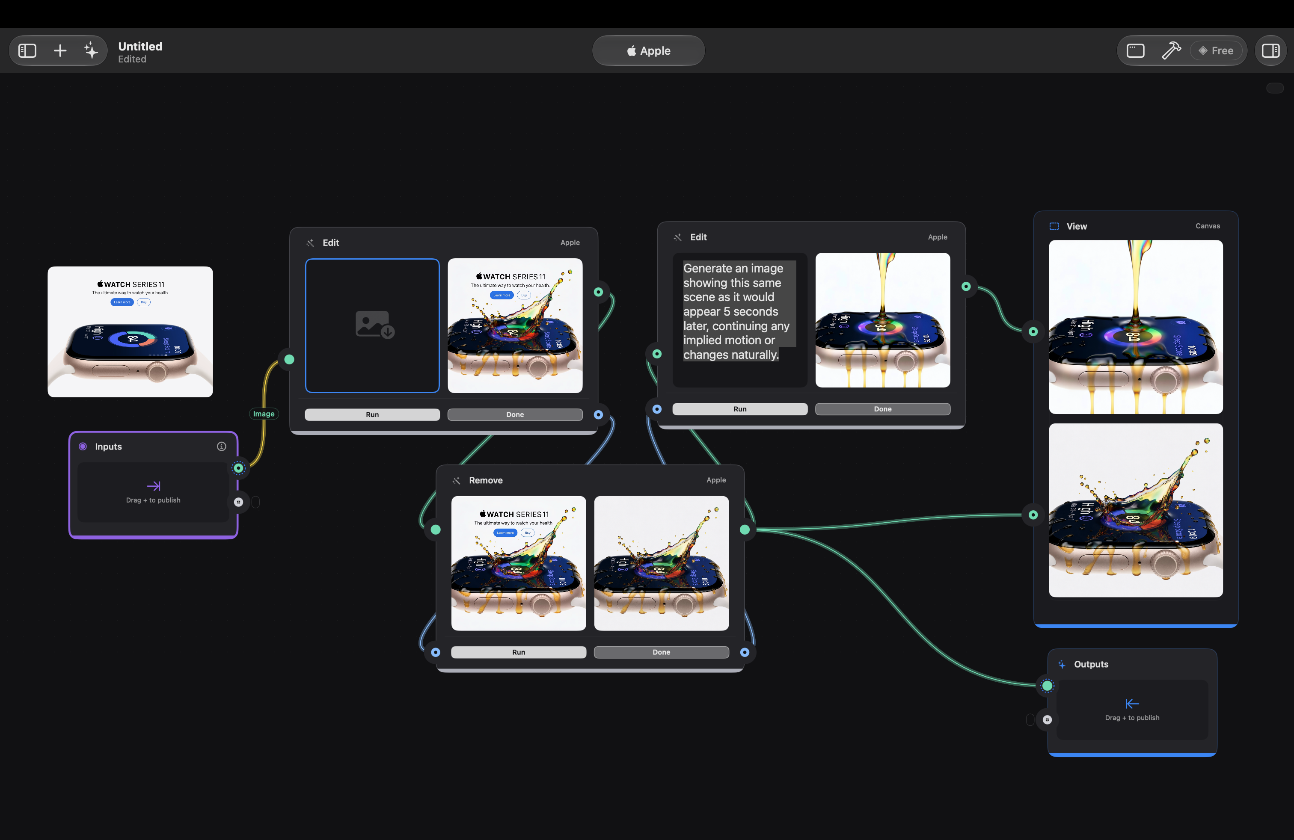Click the second Edit node green input port
Image resolution: width=1294 pixels, height=840 pixels.
pyautogui.click(x=657, y=354)
